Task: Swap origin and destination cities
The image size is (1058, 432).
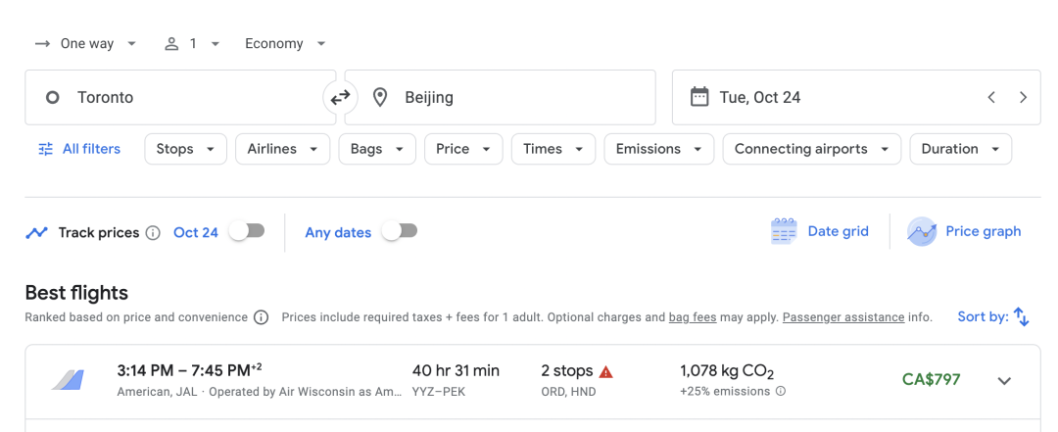Action: point(340,97)
